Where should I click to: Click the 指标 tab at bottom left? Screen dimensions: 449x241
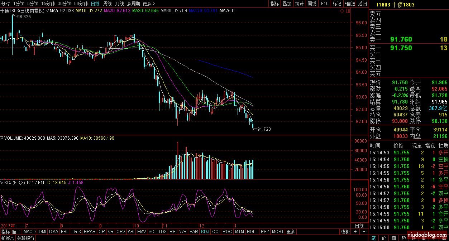click(x=5, y=232)
